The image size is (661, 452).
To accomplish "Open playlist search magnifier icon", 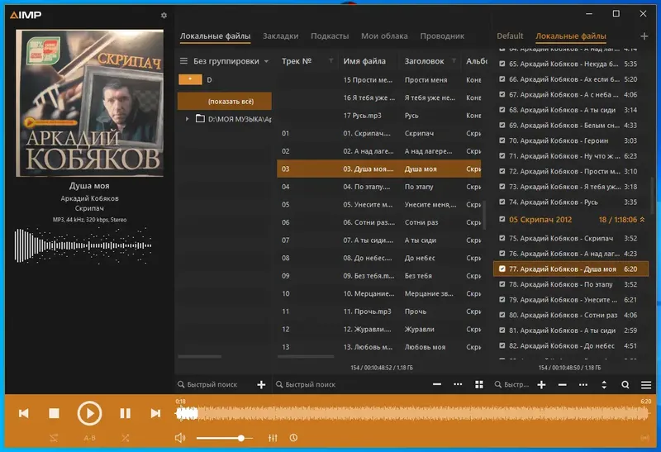I will (625, 384).
